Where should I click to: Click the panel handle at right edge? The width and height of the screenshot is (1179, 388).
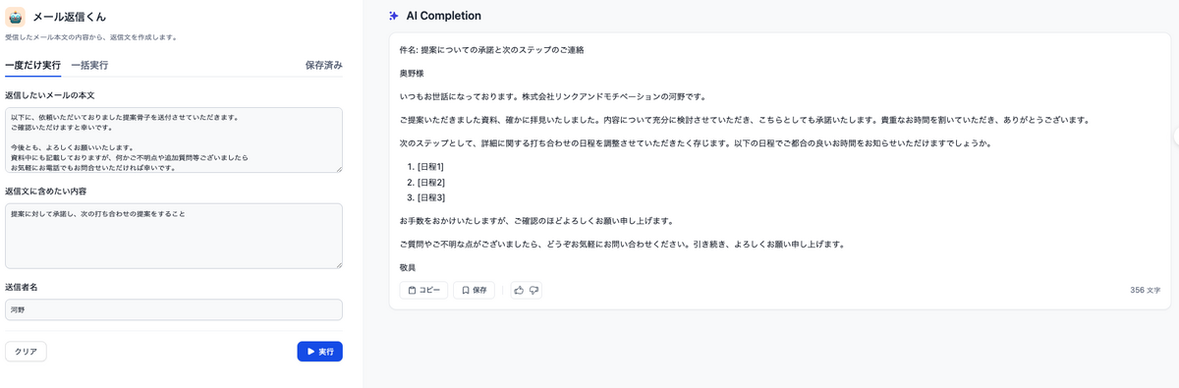(1175, 139)
